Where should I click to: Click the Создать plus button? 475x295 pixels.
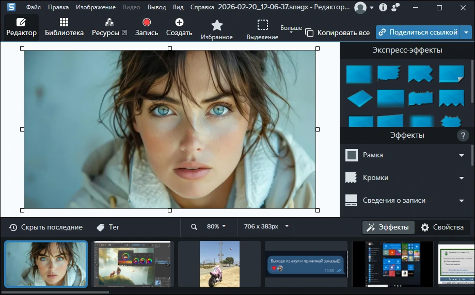[179, 27]
